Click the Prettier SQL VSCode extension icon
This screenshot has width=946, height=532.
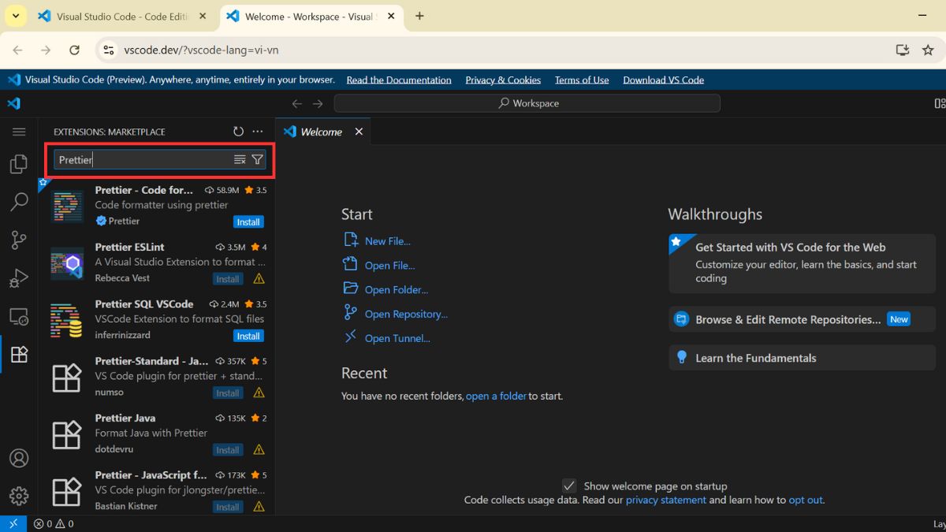coord(67,320)
